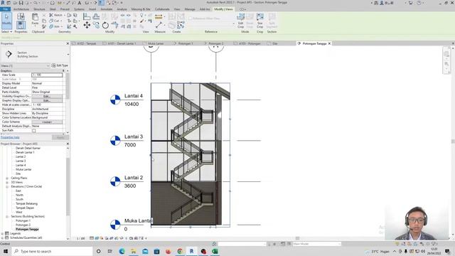The width and height of the screenshot is (455, 256).
Task: Click the Color Scheme none button
Action: [x=47, y=122]
